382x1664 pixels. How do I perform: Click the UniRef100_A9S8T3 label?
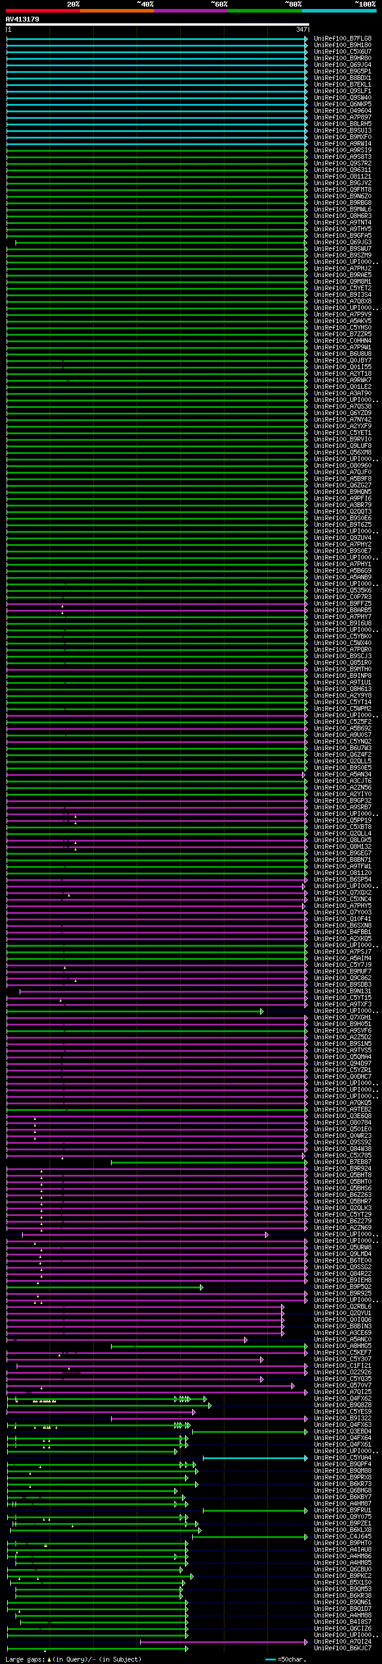[343, 157]
